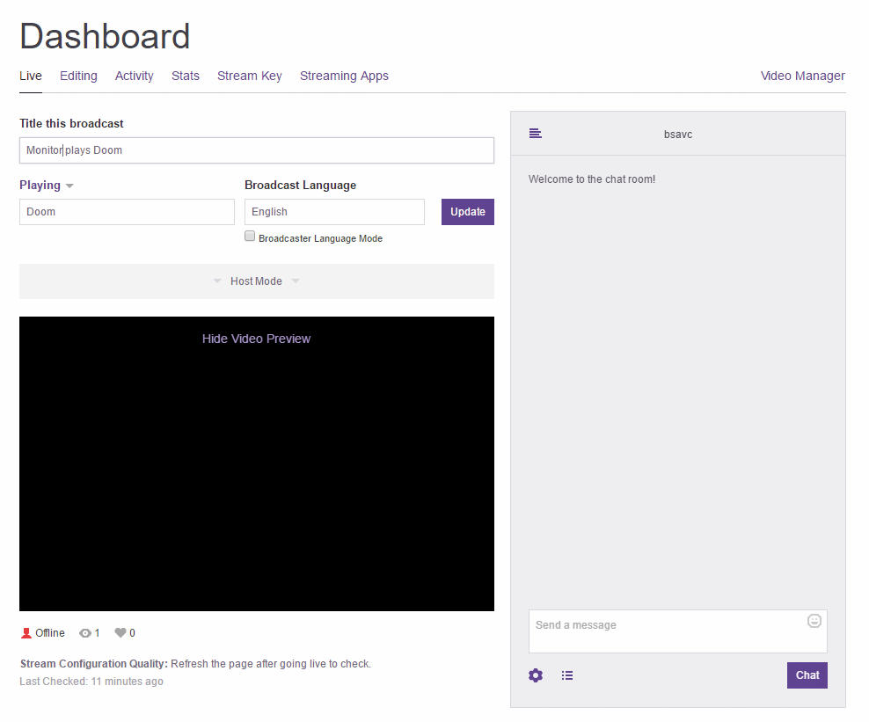Click the purple Chat send button

pyautogui.click(x=807, y=675)
